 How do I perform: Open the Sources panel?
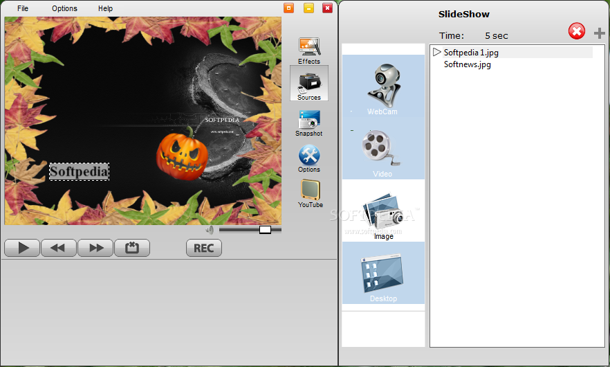click(309, 83)
